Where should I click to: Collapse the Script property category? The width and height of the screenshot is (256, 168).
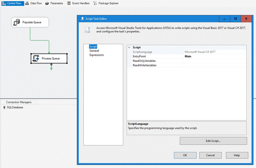pyautogui.click(x=129, y=47)
